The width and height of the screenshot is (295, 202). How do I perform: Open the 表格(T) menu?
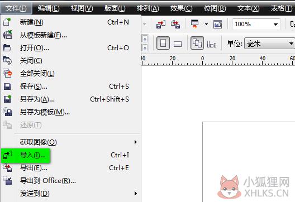pos(282,8)
